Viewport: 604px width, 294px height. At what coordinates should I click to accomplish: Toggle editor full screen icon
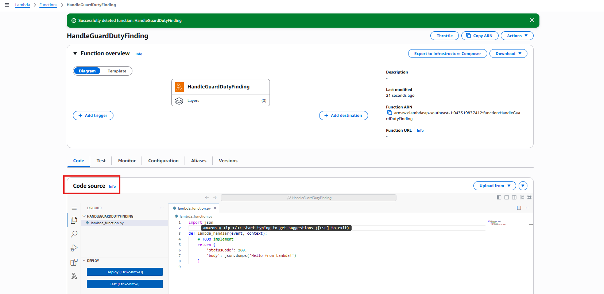529,198
